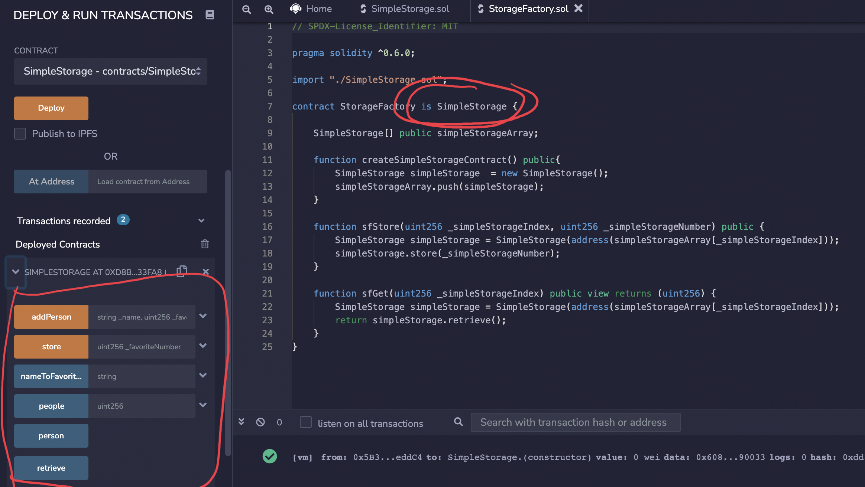
Task: Click the transaction hash search field
Action: [x=575, y=422]
